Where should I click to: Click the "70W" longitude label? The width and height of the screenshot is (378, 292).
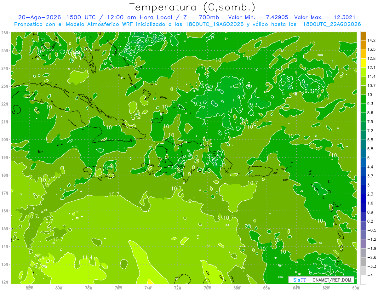click(207, 288)
